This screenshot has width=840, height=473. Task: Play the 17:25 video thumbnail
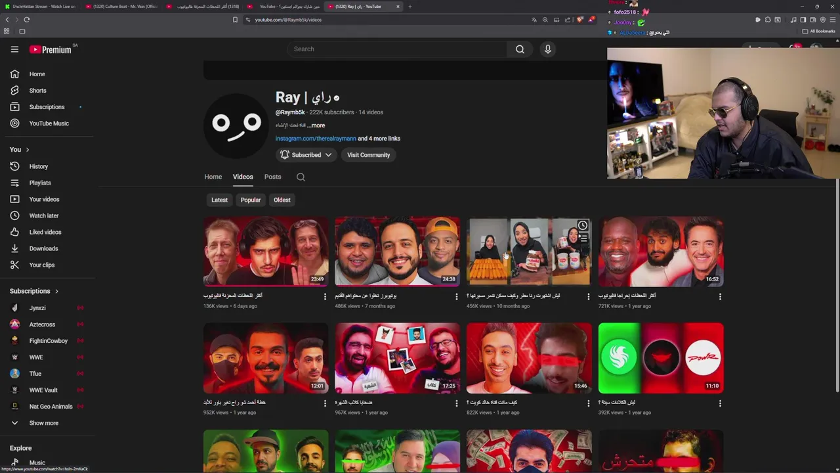pyautogui.click(x=397, y=358)
